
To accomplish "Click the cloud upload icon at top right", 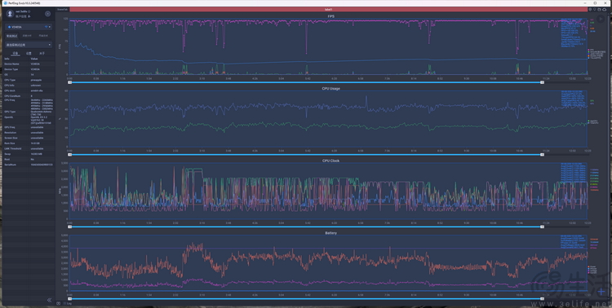I will point(604,9).
